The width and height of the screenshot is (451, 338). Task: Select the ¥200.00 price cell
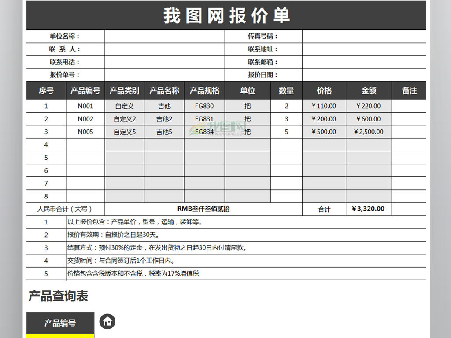tap(324, 119)
